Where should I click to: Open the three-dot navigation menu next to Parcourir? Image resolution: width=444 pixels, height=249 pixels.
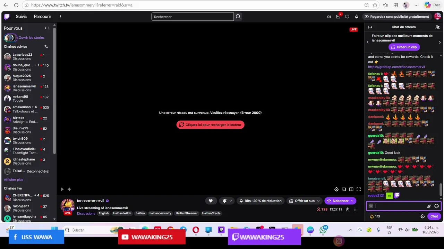point(60,17)
